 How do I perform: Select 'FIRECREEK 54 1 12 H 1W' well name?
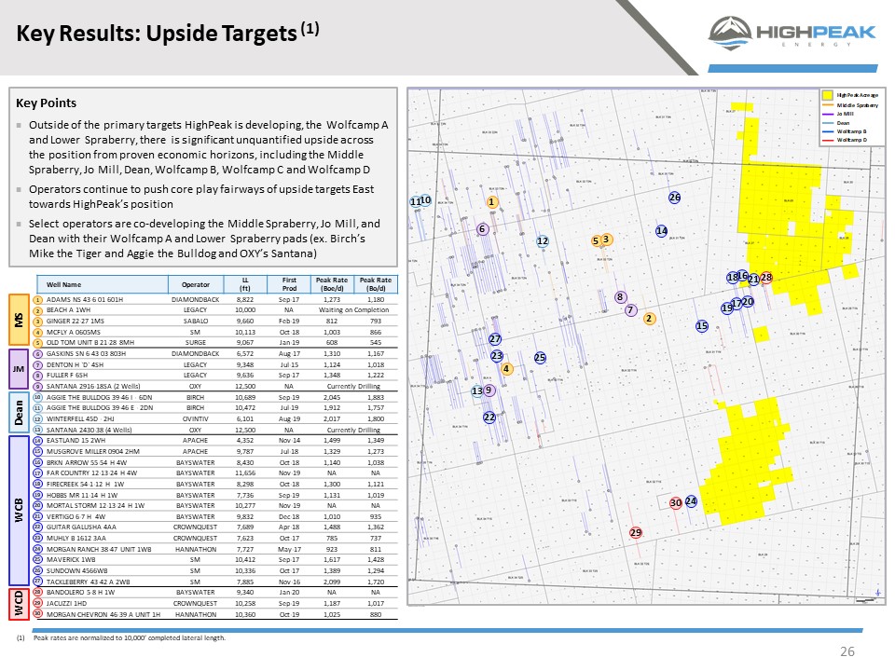pyautogui.click(x=85, y=484)
